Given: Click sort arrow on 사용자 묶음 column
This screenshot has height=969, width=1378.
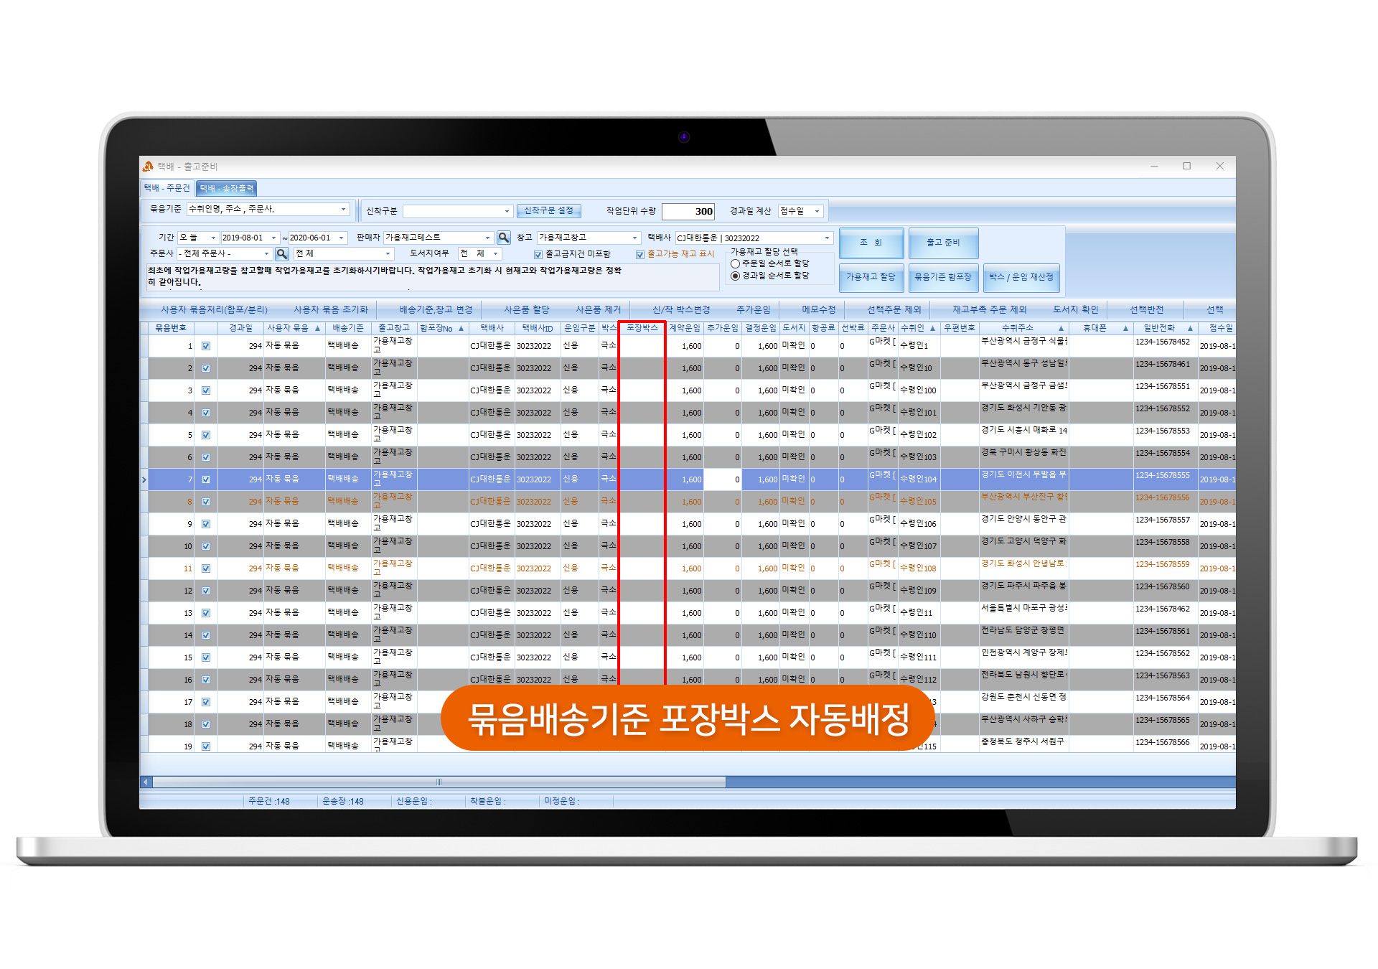Looking at the screenshot, I should click(317, 328).
